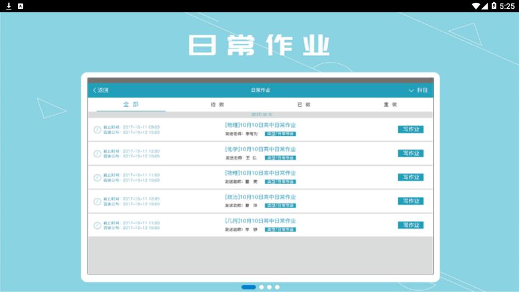Click clock icon in the politics homework row

97,201
